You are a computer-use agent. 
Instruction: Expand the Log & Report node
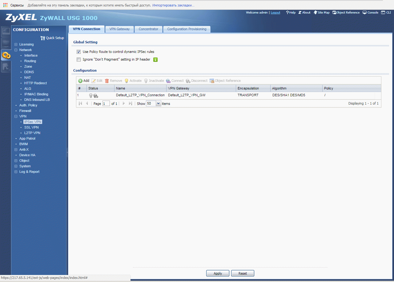16,172
